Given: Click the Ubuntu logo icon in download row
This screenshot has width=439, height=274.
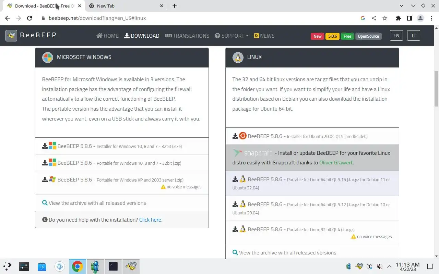Looking at the screenshot, I should click(x=243, y=136).
